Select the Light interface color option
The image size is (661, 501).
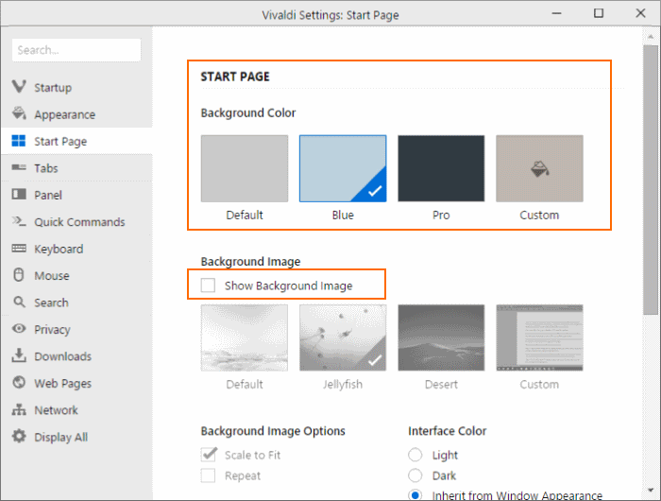pyautogui.click(x=415, y=455)
